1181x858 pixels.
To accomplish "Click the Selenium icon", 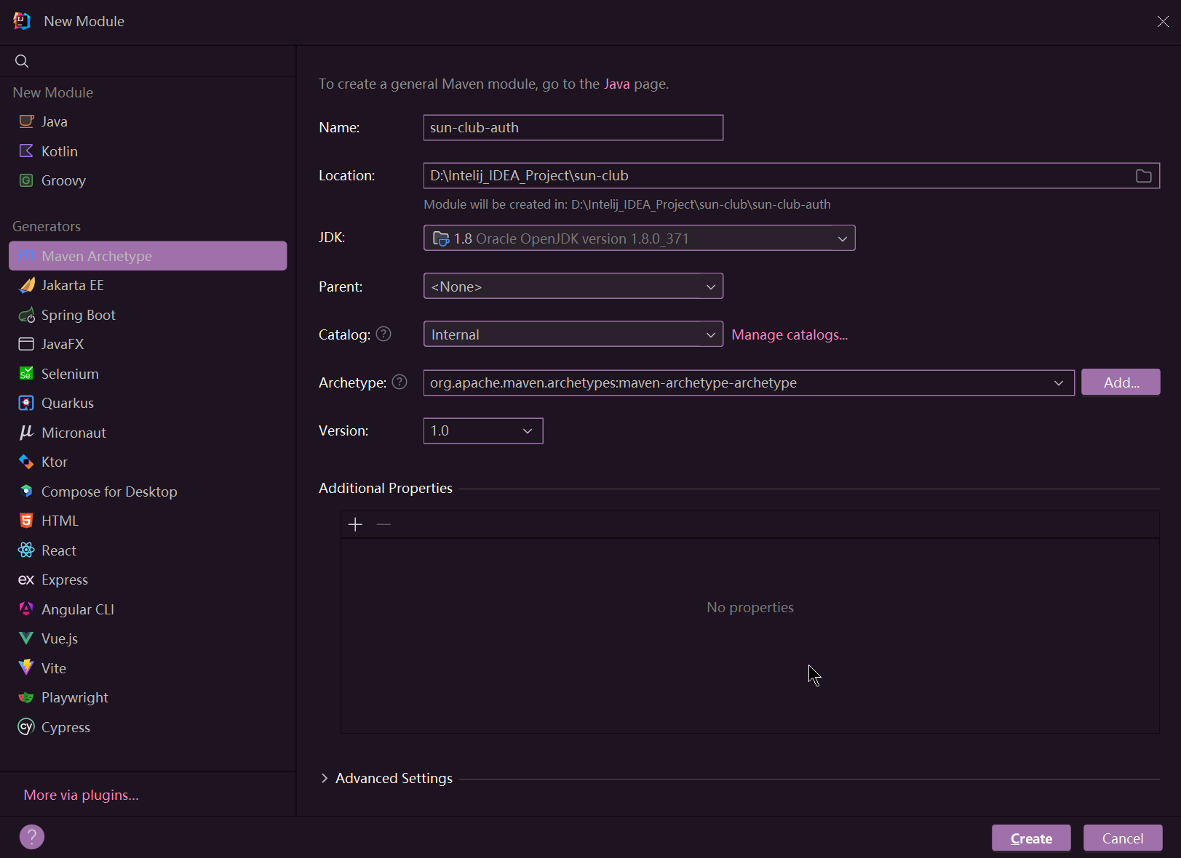I will [x=26, y=374].
